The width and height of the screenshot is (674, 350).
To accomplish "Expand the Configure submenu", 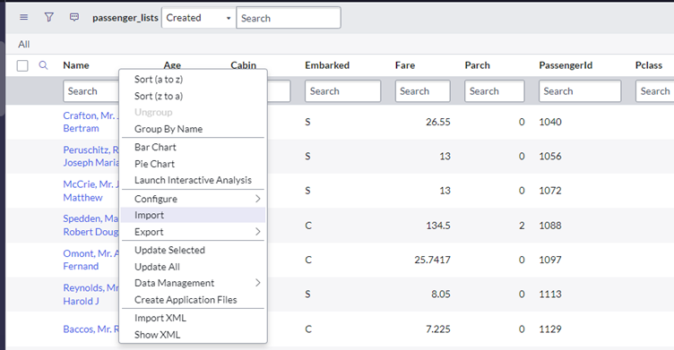I will pos(193,199).
